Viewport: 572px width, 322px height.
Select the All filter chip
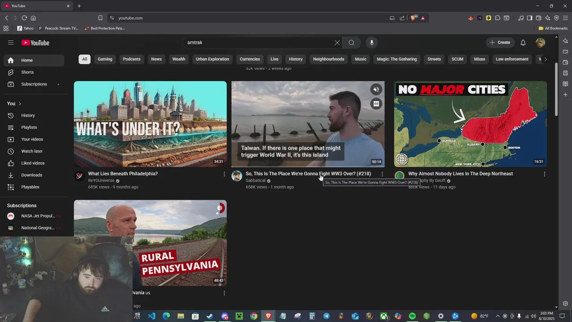(84, 59)
